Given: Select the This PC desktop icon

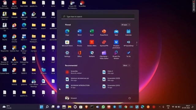Looking at the screenshot, I should (x=5, y=37).
